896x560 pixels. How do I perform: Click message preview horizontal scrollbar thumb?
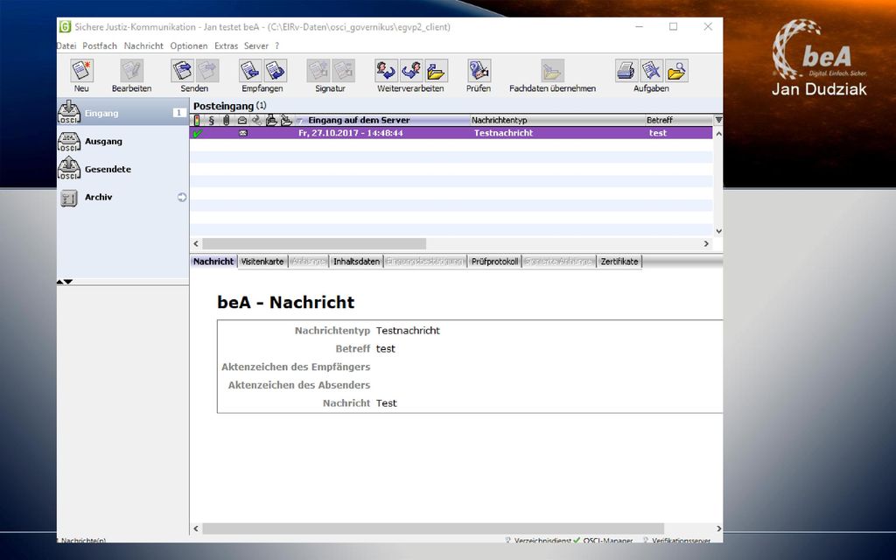tap(433, 528)
